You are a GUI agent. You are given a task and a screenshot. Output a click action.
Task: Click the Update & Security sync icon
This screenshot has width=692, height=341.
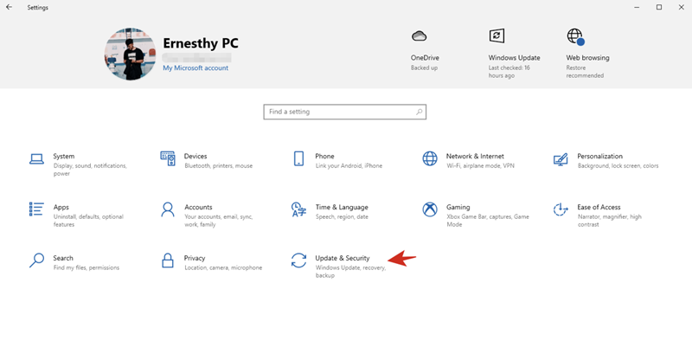point(298,261)
